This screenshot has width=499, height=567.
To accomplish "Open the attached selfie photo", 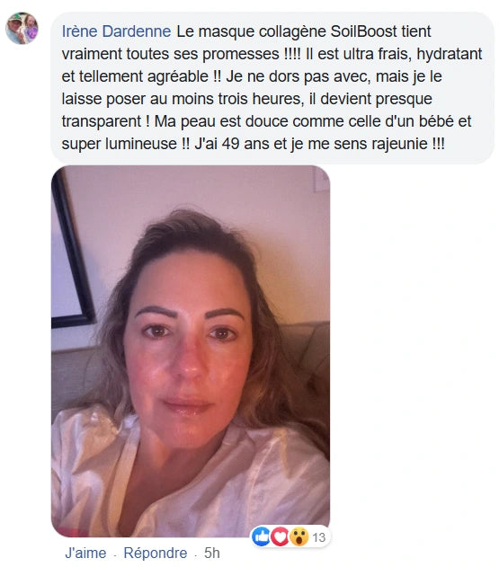I will [x=191, y=351].
